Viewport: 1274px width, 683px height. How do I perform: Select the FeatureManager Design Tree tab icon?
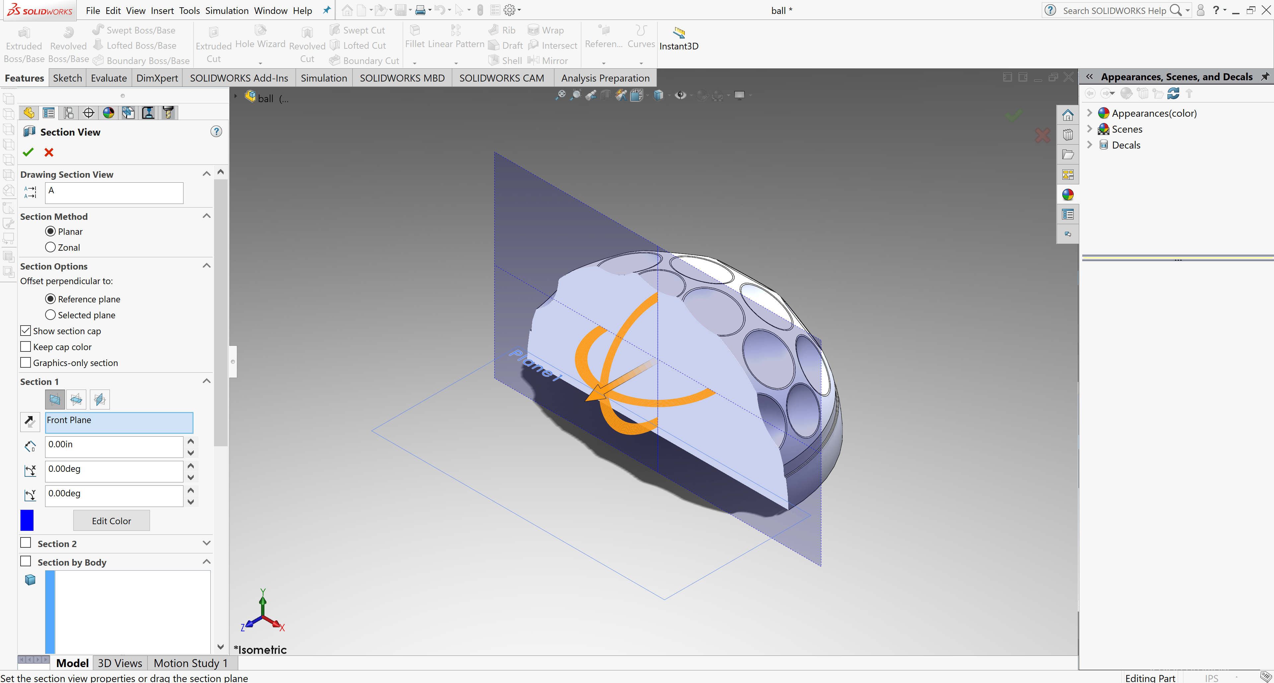click(x=29, y=113)
